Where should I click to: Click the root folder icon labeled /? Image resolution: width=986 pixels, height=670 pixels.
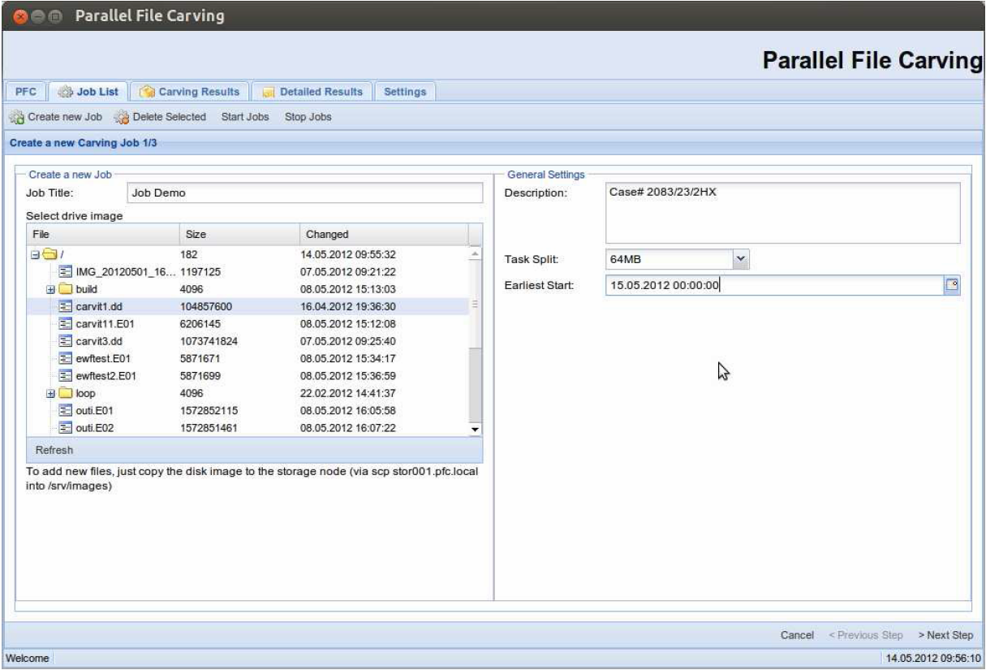tap(48, 254)
